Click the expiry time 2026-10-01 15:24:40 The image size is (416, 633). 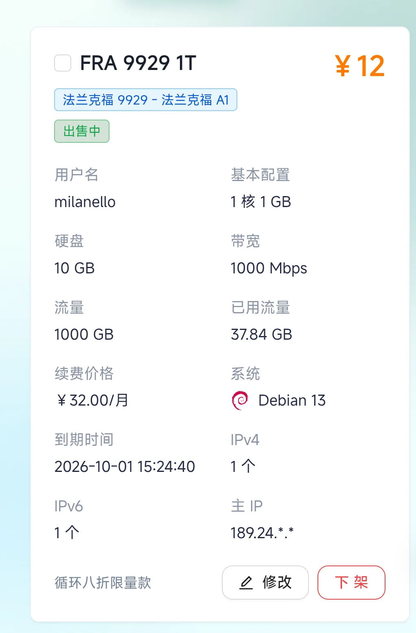tap(125, 467)
